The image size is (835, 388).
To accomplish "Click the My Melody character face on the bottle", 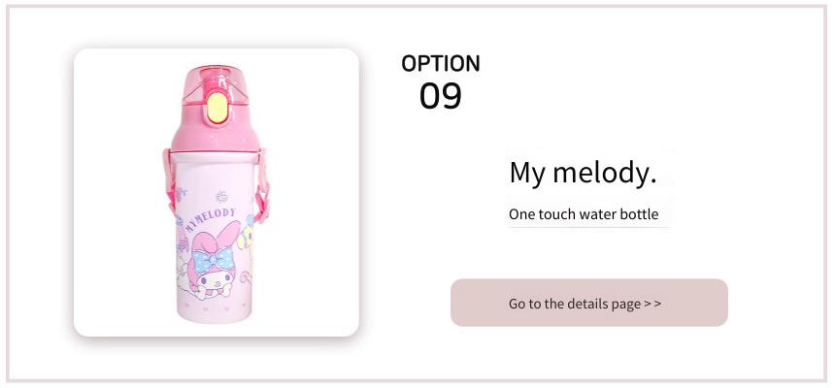I will (x=210, y=280).
